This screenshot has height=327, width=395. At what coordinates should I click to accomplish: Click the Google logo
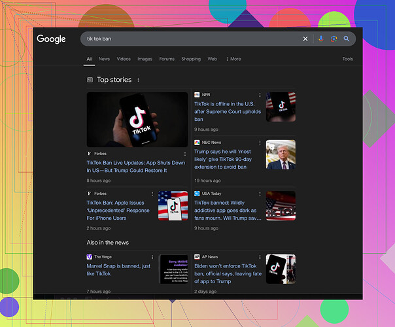click(x=51, y=39)
